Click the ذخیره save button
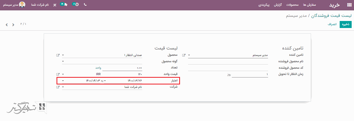This screenshot has width=354, height=121. coord(346,24)
